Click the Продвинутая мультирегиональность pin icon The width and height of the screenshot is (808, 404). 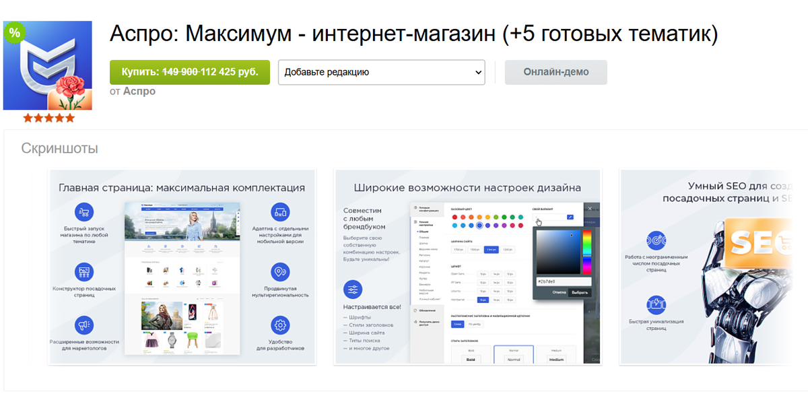point(280,273)
